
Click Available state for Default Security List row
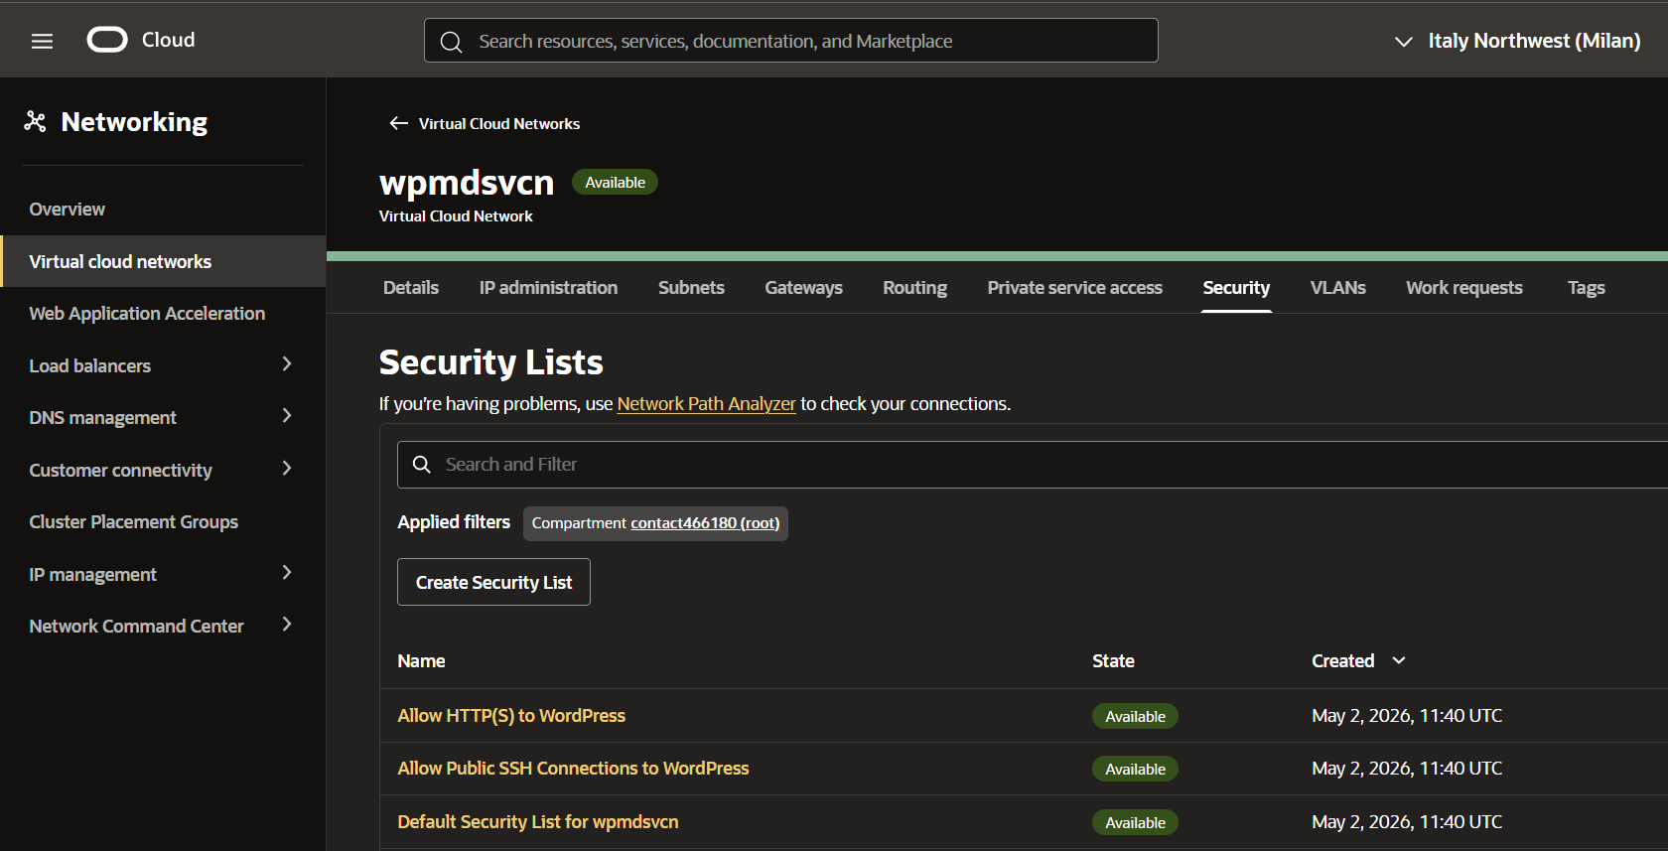tap(1135, 823)
